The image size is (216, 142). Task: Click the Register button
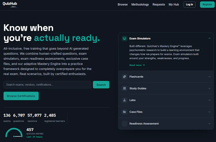207,5
